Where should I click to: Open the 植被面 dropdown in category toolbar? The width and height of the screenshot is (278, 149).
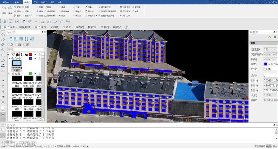[93, 27]
